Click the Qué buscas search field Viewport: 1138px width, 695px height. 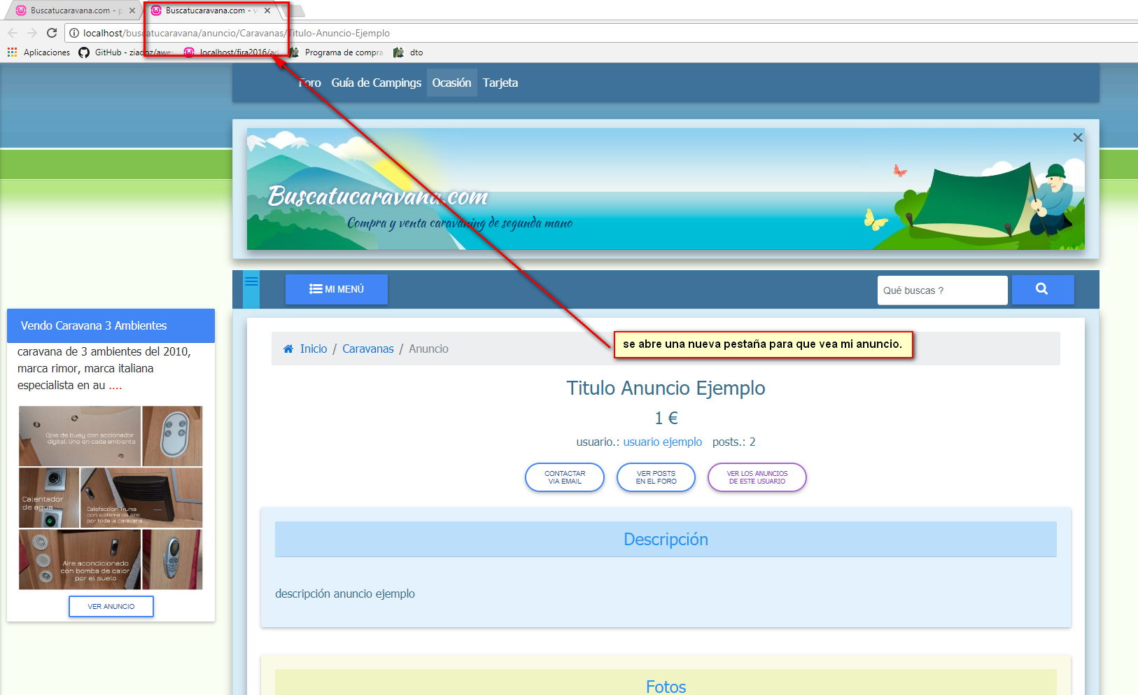point(943,290)
